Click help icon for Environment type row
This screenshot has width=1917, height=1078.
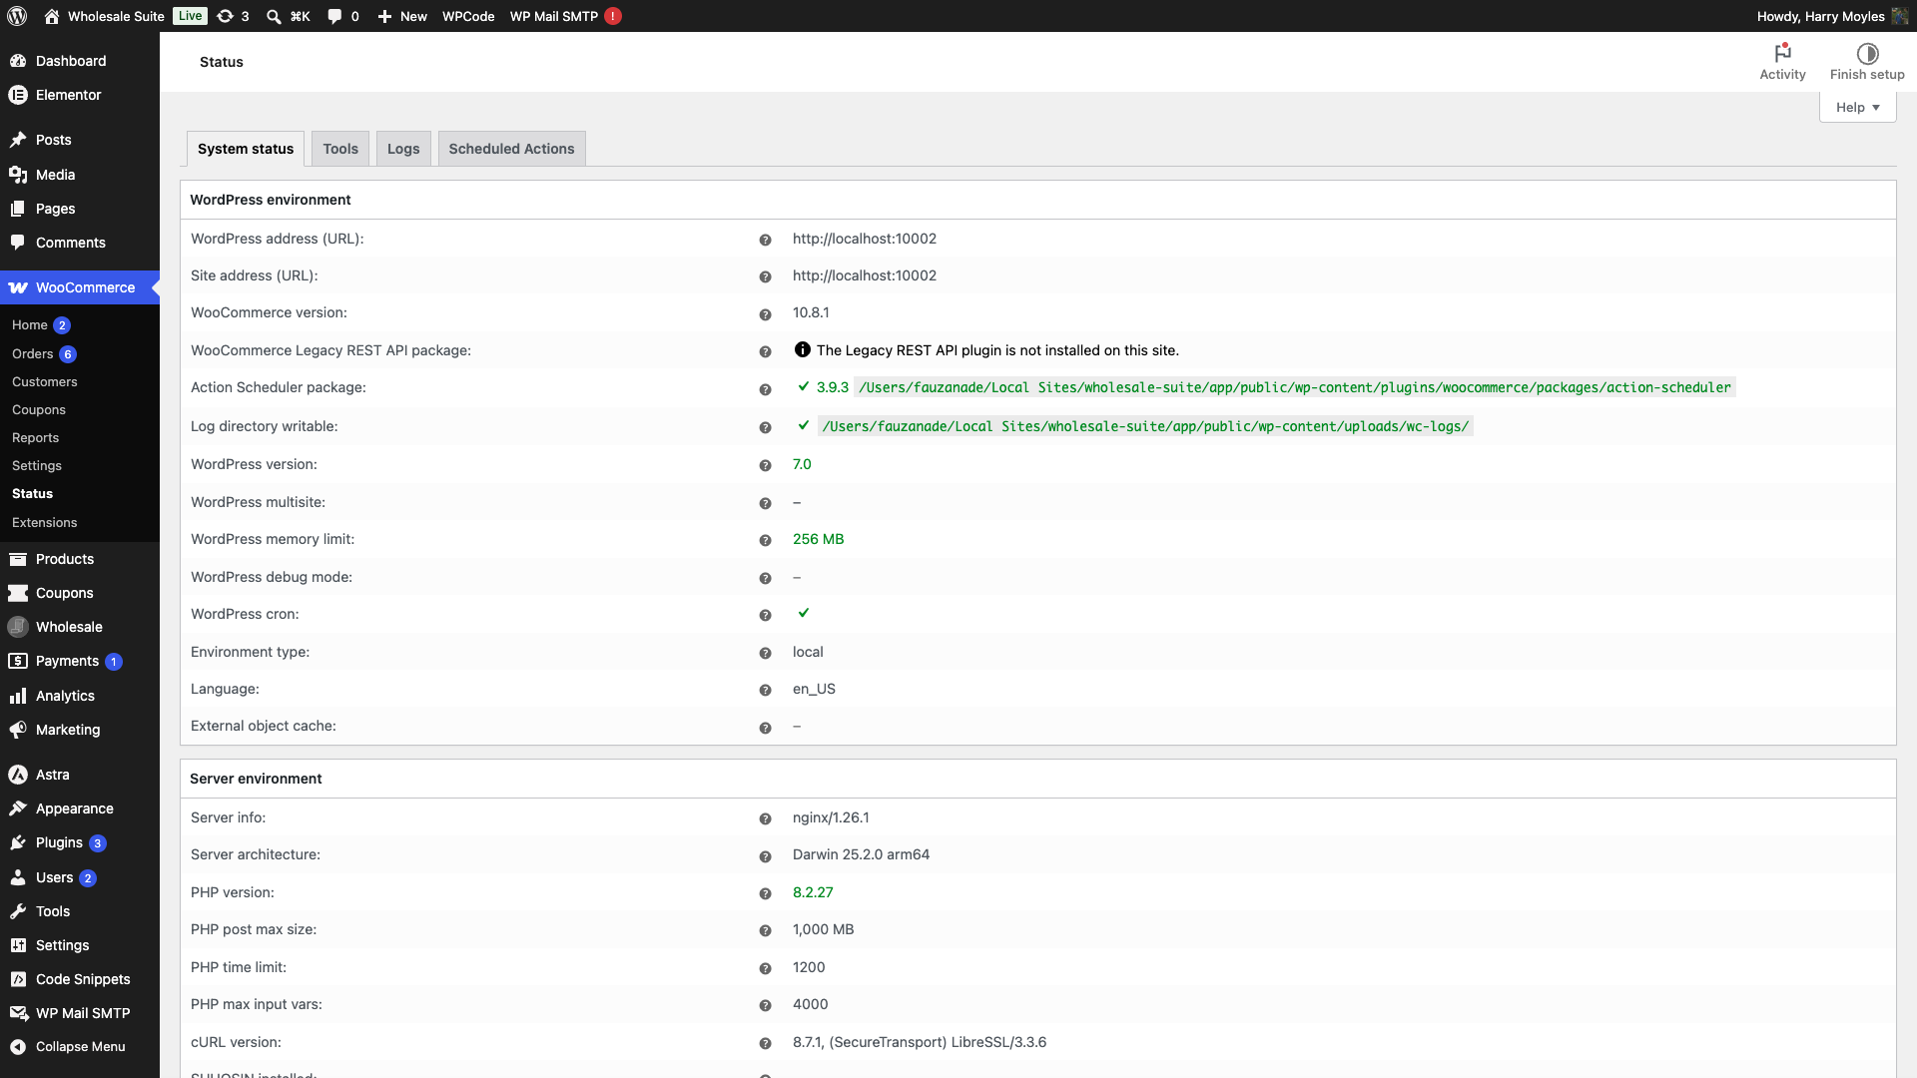(x=765, y=653)
